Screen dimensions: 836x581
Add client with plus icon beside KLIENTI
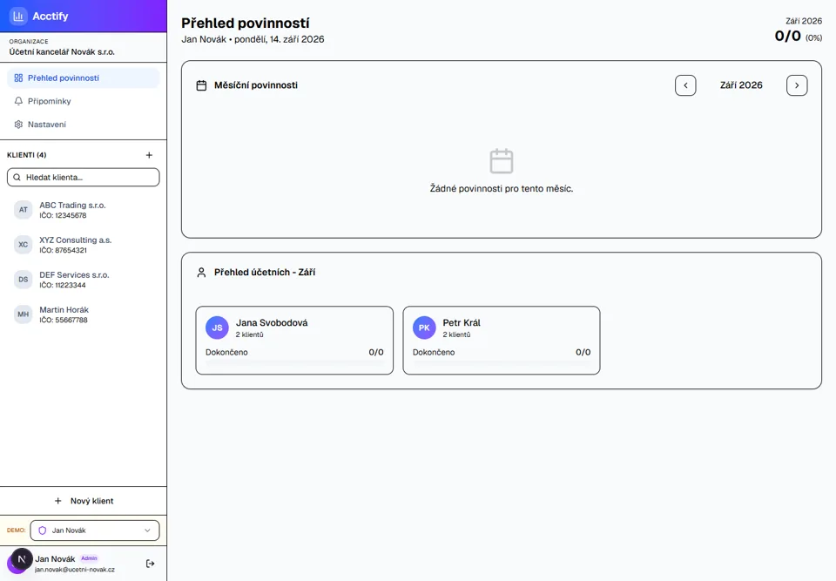149,155
